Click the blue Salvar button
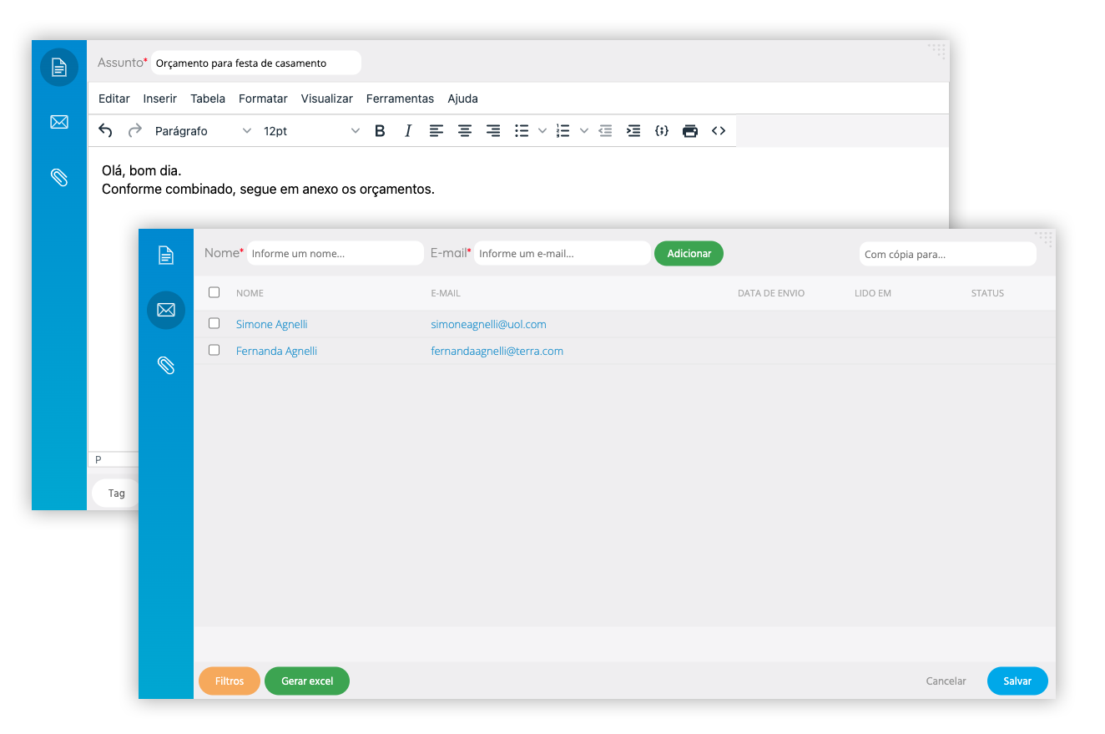Screen dimensions: 1105x734 pos(1017,681)
